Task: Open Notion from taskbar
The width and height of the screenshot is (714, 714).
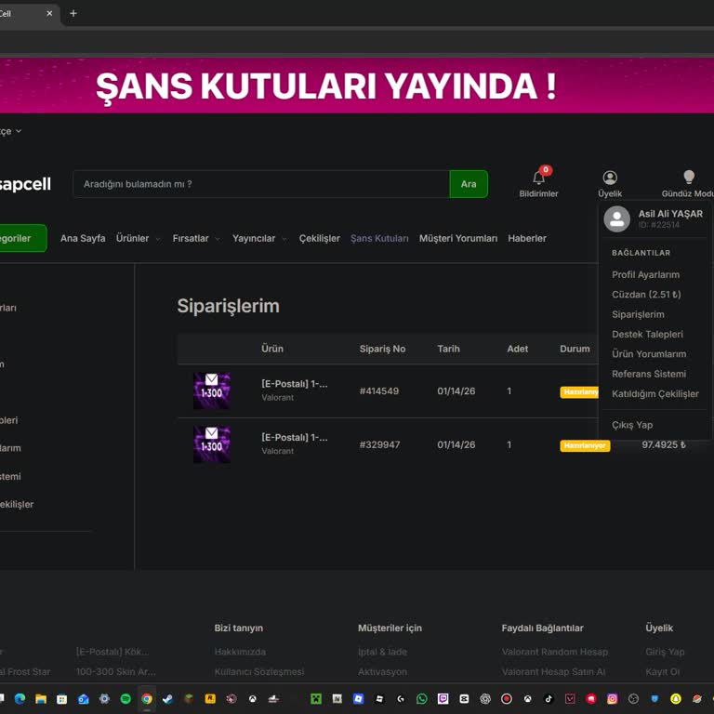Action: coord(337,698)
